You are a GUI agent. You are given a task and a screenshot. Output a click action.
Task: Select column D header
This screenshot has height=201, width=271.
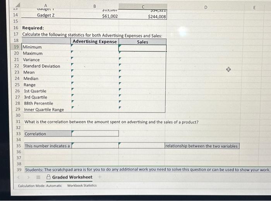206,7
